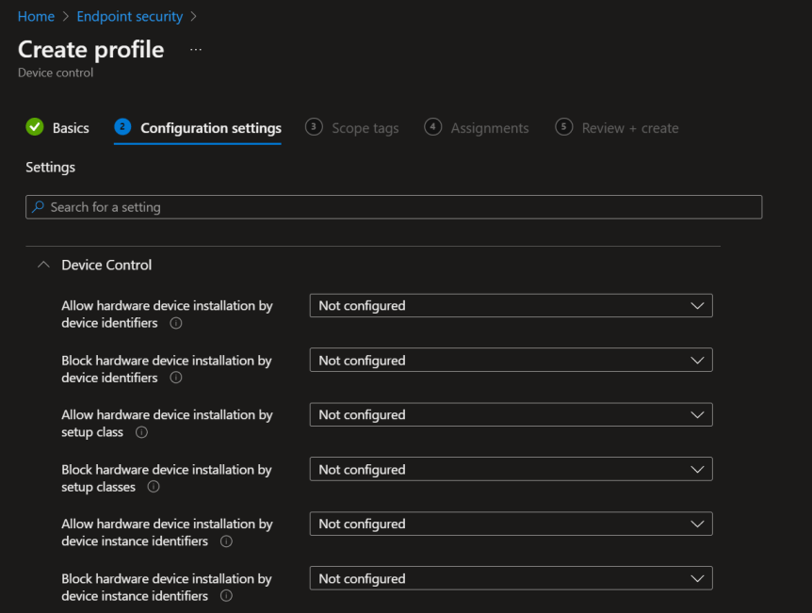Open the Block installation by device instance identifiers dropdown

click(x=511, y=578)
